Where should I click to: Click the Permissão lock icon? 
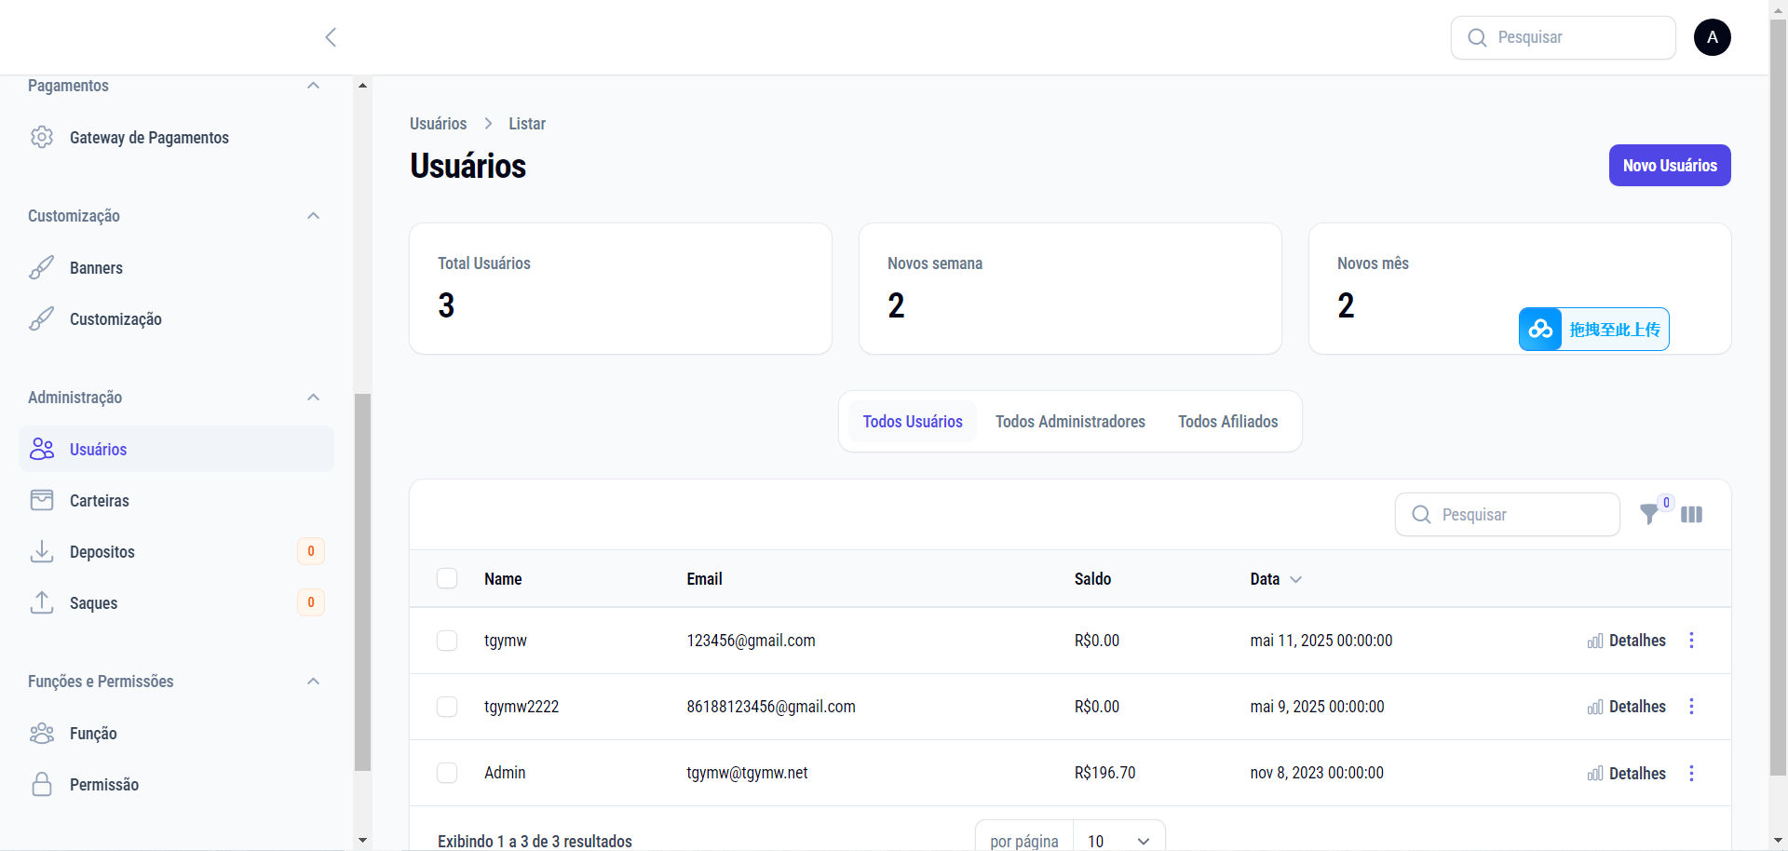click(x=42, y=785)
